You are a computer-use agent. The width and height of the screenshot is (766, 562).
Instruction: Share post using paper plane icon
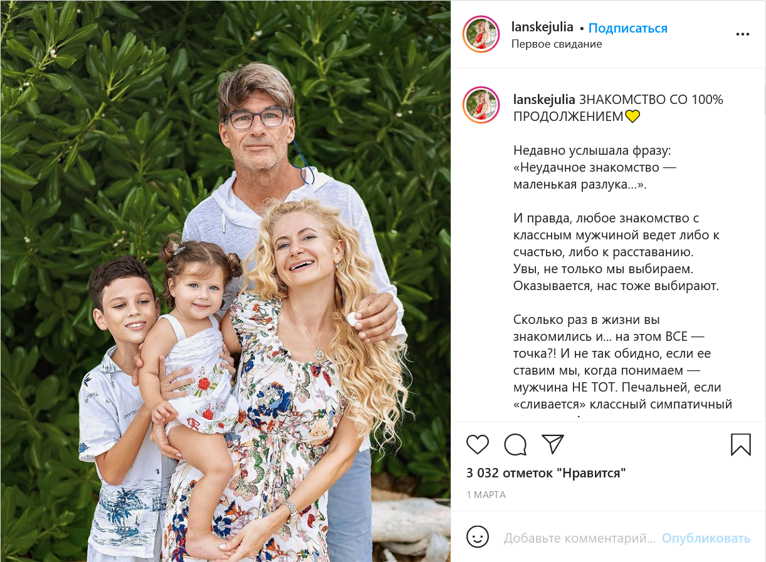click(x=553, y=444)
